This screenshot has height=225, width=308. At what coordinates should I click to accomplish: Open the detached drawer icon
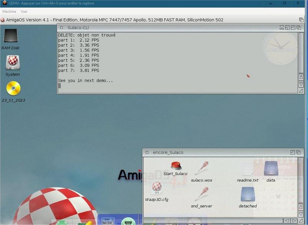(248, 194)
